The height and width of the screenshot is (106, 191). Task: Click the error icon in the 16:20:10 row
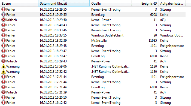4,98
